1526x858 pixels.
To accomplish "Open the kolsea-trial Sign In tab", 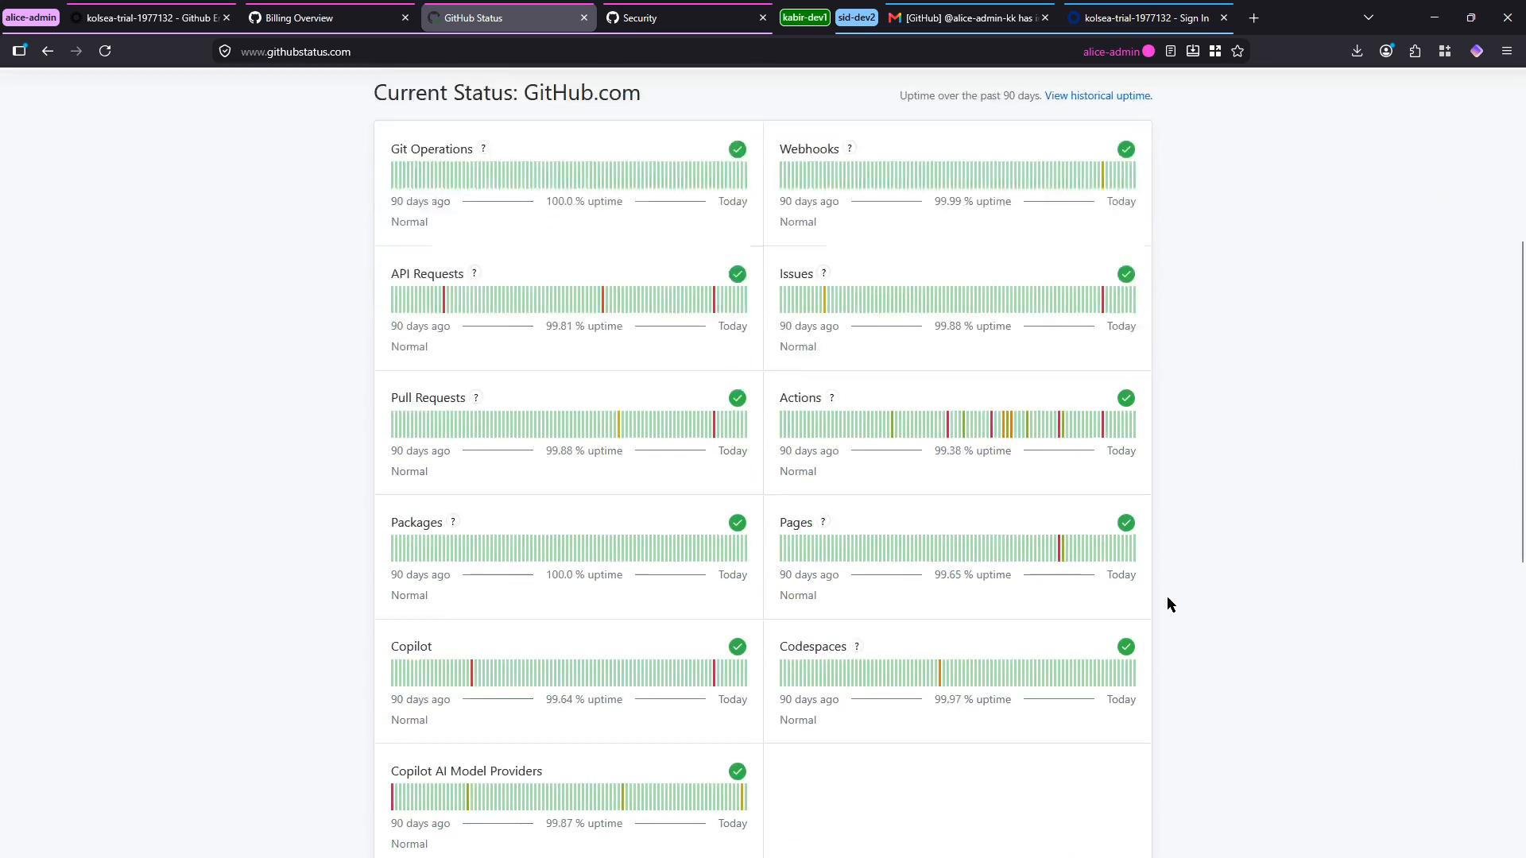I will click(x=1148, y=17).
